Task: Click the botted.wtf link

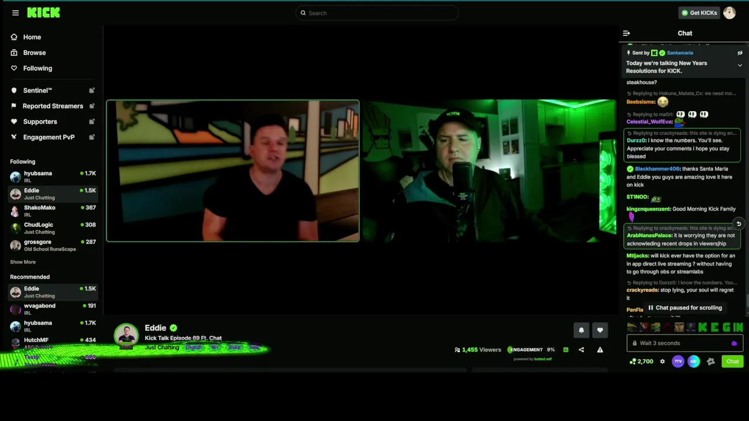Action: coord(542,359)
